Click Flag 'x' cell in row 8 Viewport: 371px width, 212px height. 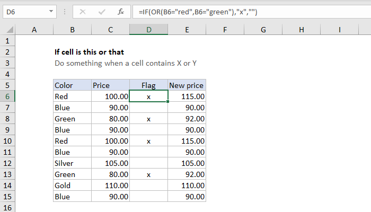[149, 119]
